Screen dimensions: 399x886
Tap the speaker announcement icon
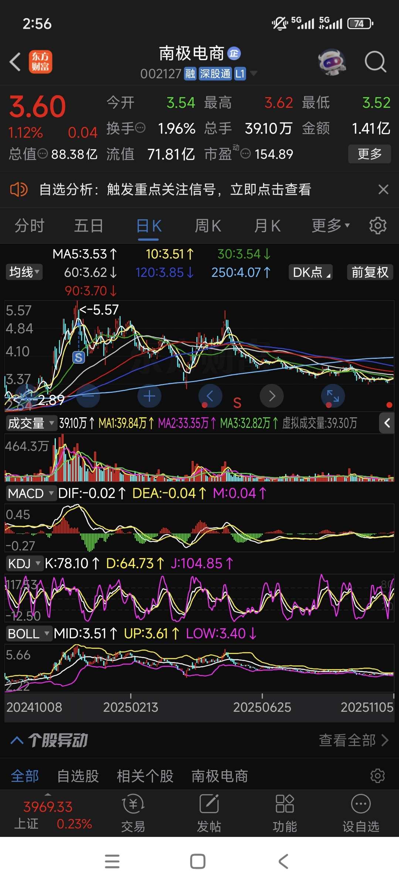pyautogui.click(x=18, y=189)
